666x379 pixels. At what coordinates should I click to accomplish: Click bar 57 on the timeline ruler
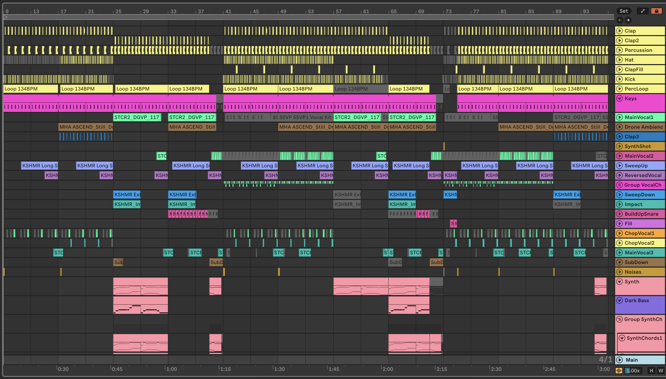(338, 11)
